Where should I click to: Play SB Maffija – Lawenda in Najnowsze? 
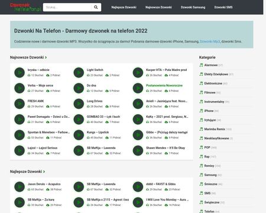click(x=79, y=150)
